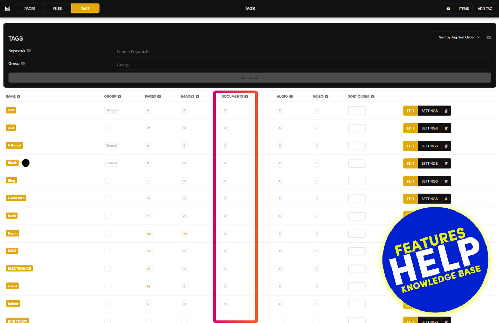This screenshot has width=499, height=323.
Task: Click the black colour swatch beside Black tag
Action: coord(26,163)
